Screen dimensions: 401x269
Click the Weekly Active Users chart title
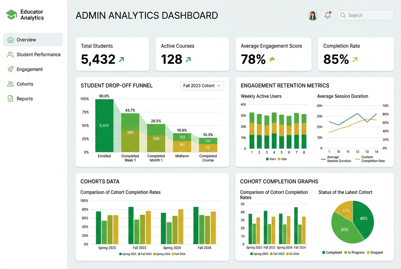pos(261,96)
